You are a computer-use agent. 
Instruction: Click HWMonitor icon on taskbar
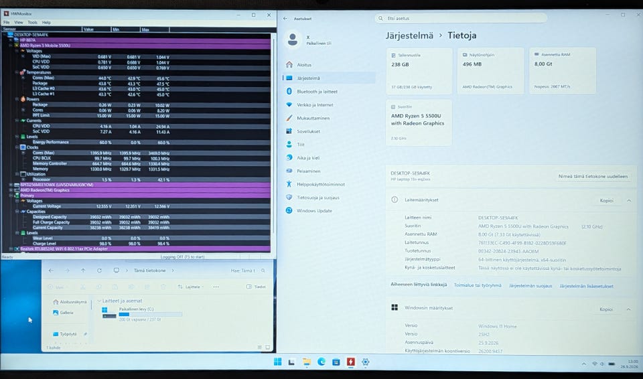point(350,362)
